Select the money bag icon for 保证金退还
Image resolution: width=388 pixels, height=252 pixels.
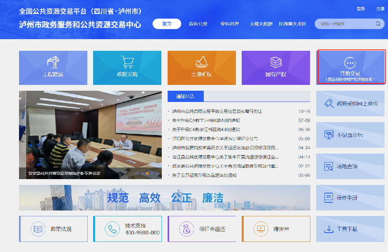click(x=187, y=229)
